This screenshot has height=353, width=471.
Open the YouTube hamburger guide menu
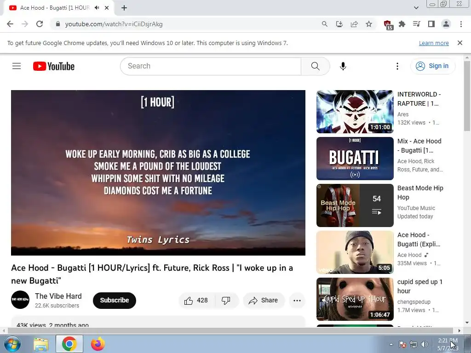pos(17,66)
